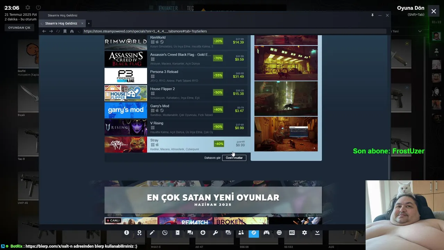Select the Steam'e Hoş Geldiniz browser tab
Image resolution: width=444 pixels, height=250 pixels.
(62, 23)
